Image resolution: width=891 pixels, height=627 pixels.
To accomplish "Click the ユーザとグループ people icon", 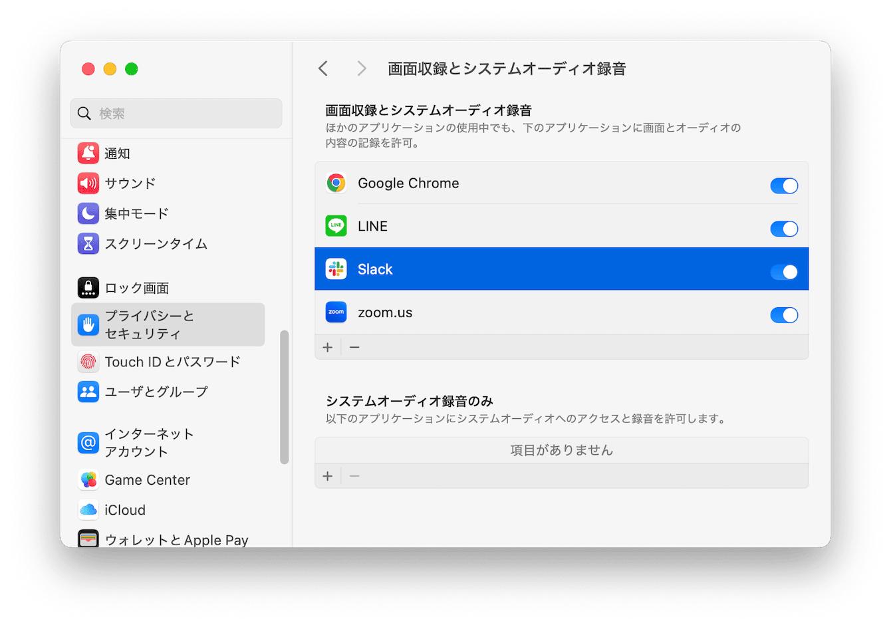I will click(88, 392).
